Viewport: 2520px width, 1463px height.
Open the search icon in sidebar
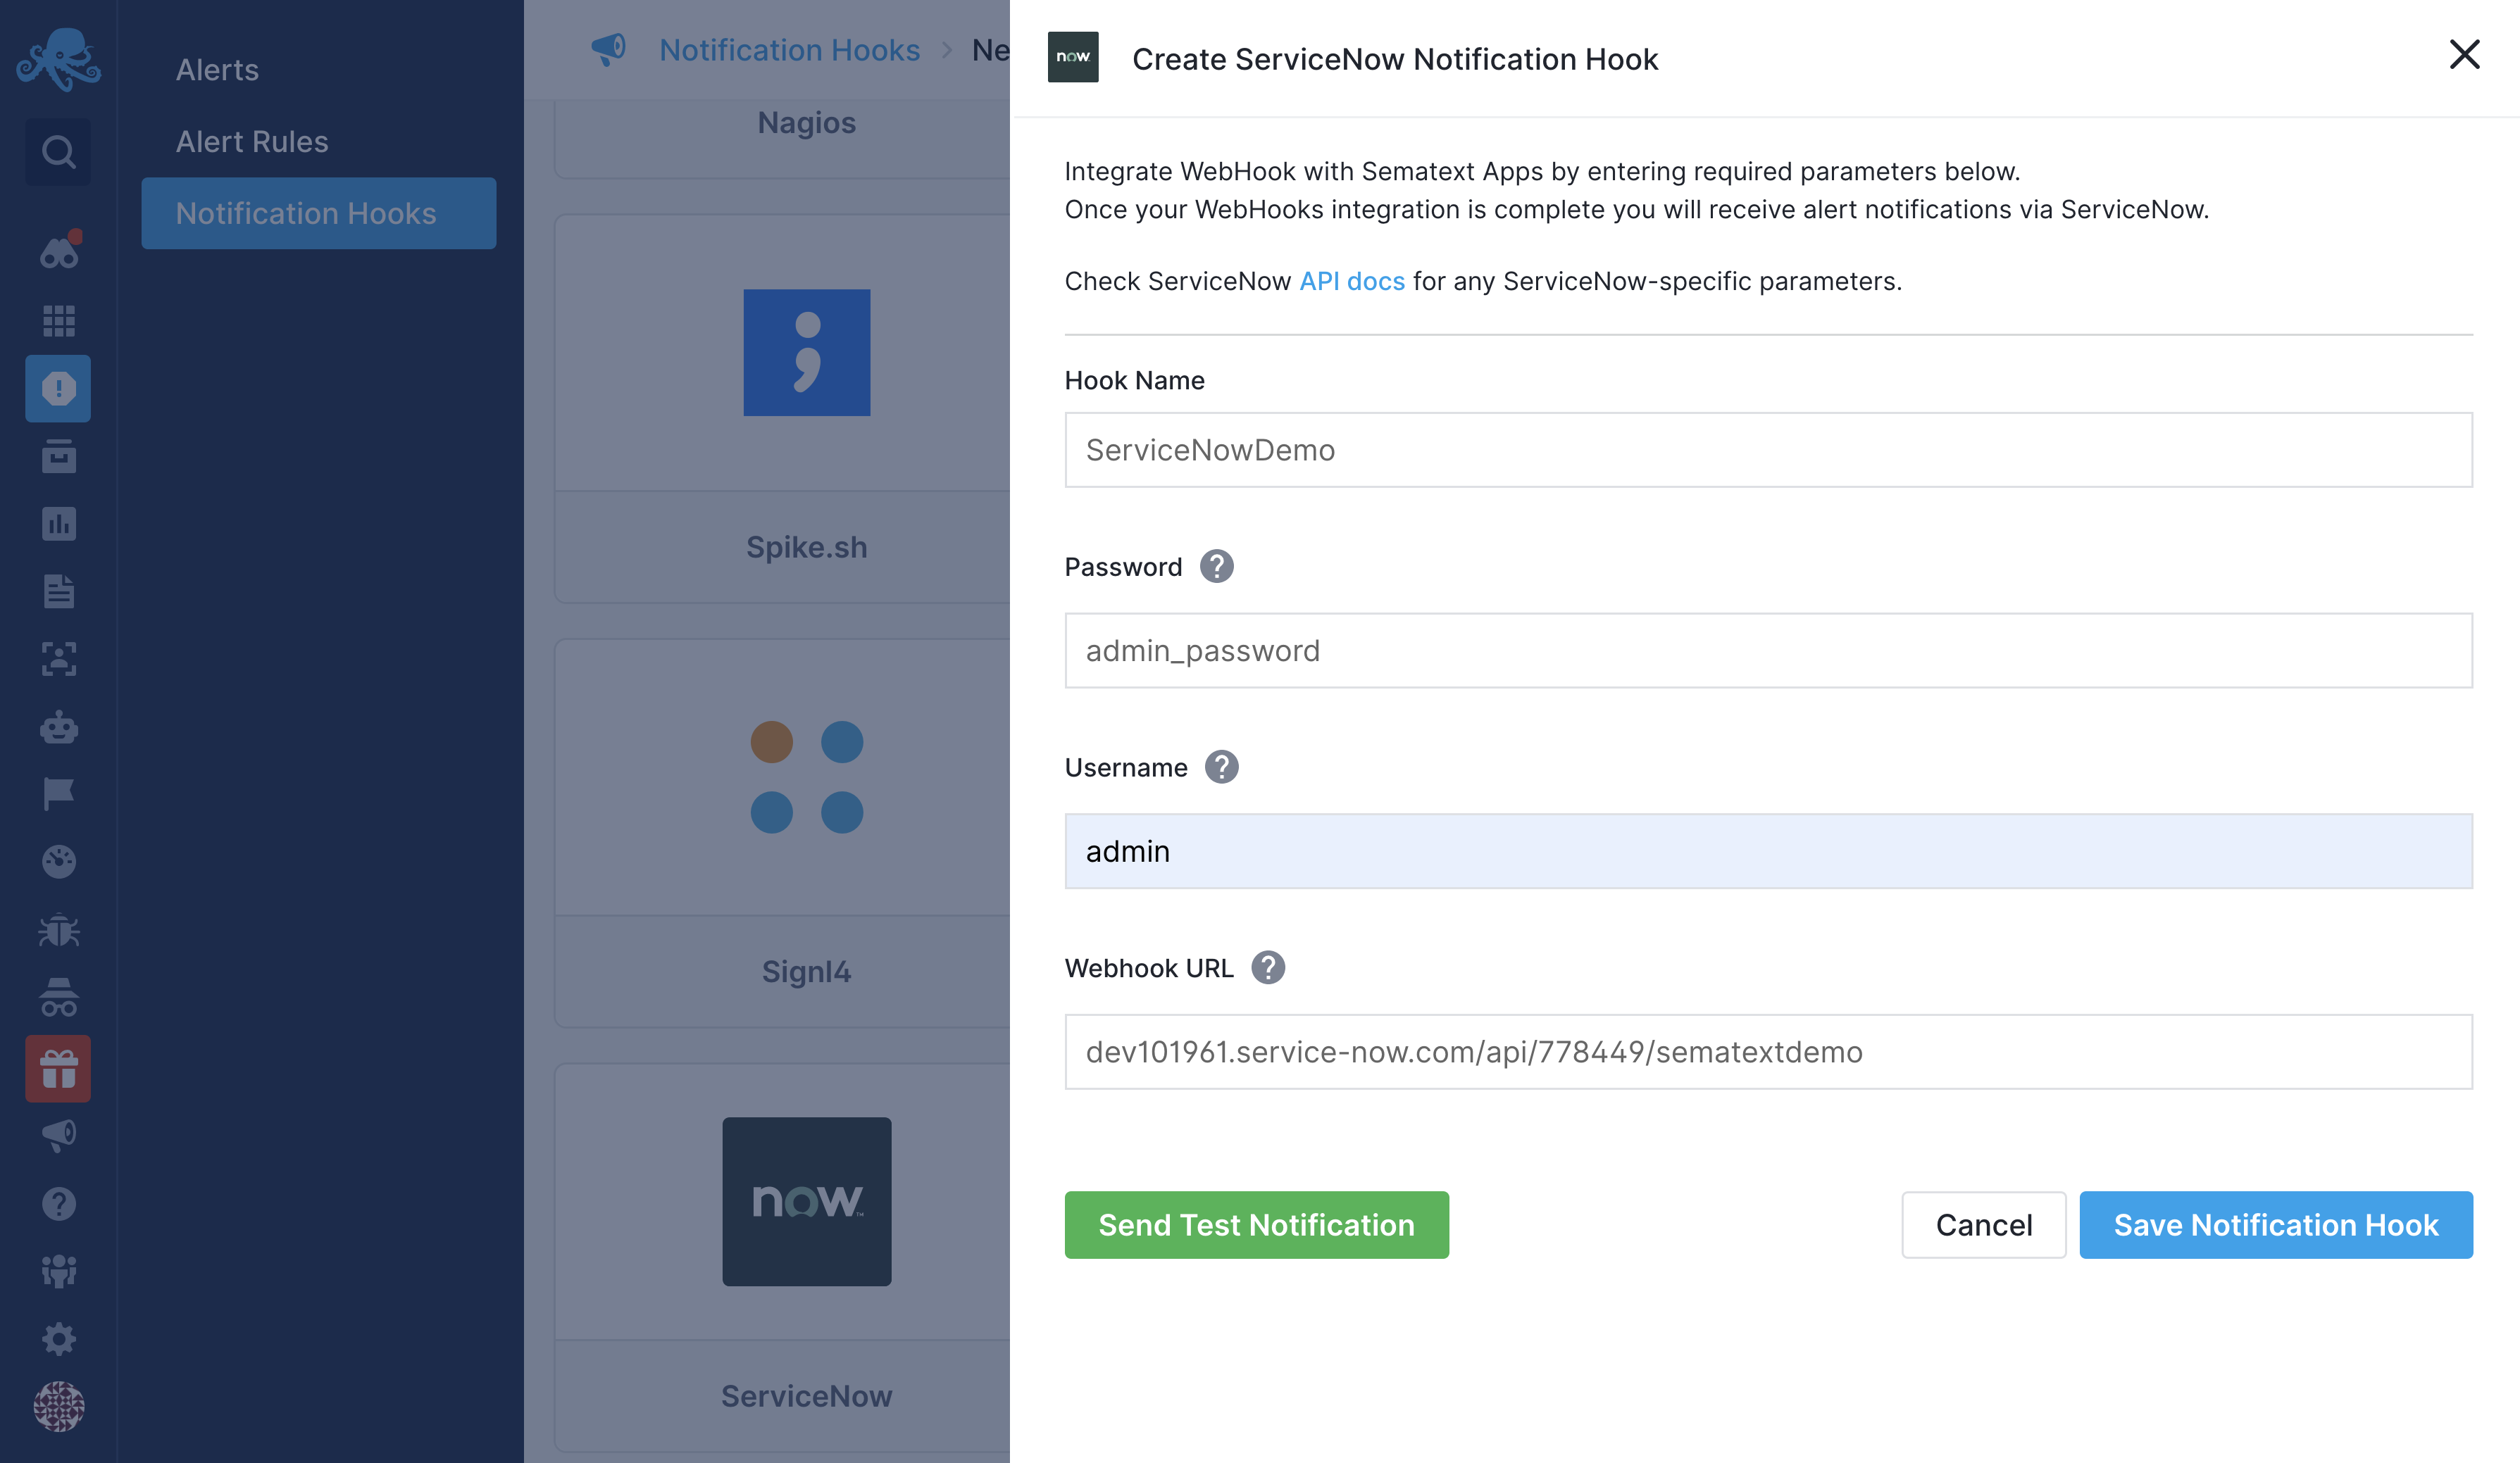point(58,152)
